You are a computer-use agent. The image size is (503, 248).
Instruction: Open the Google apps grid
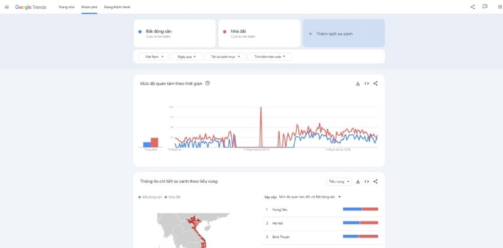coord(500,7)
